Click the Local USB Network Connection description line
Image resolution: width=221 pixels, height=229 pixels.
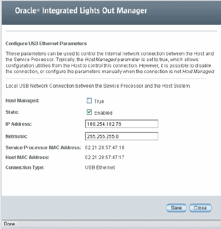[98, 86]
